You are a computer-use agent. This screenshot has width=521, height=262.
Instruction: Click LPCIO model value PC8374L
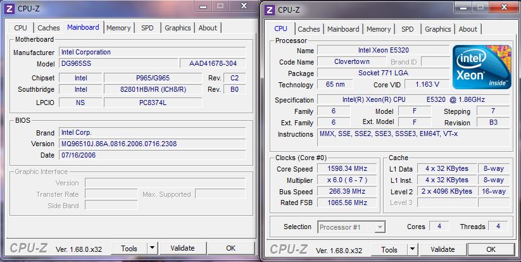153,103
